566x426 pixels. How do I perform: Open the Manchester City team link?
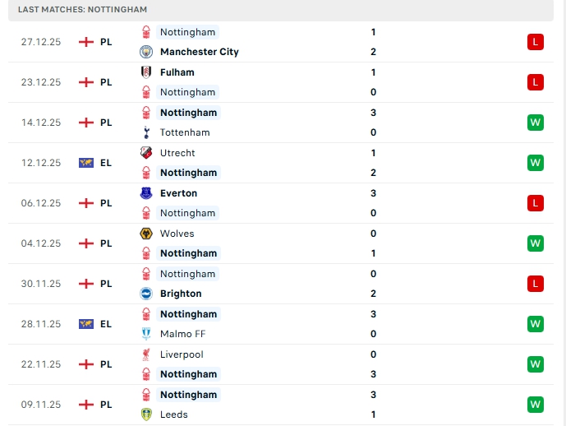(199, 52)
